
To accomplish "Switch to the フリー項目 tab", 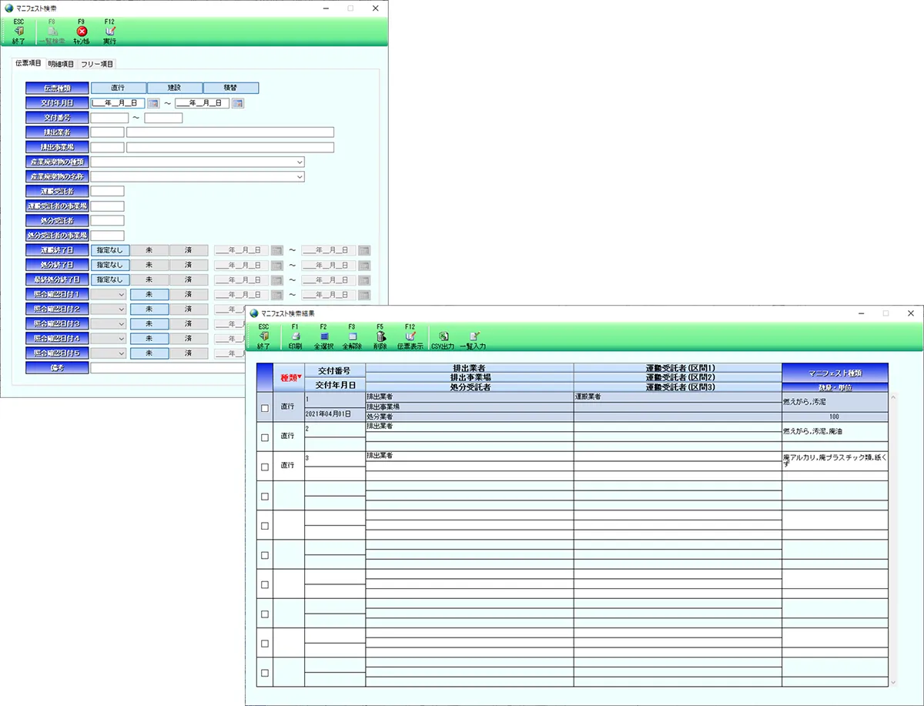I will (97, 64).
